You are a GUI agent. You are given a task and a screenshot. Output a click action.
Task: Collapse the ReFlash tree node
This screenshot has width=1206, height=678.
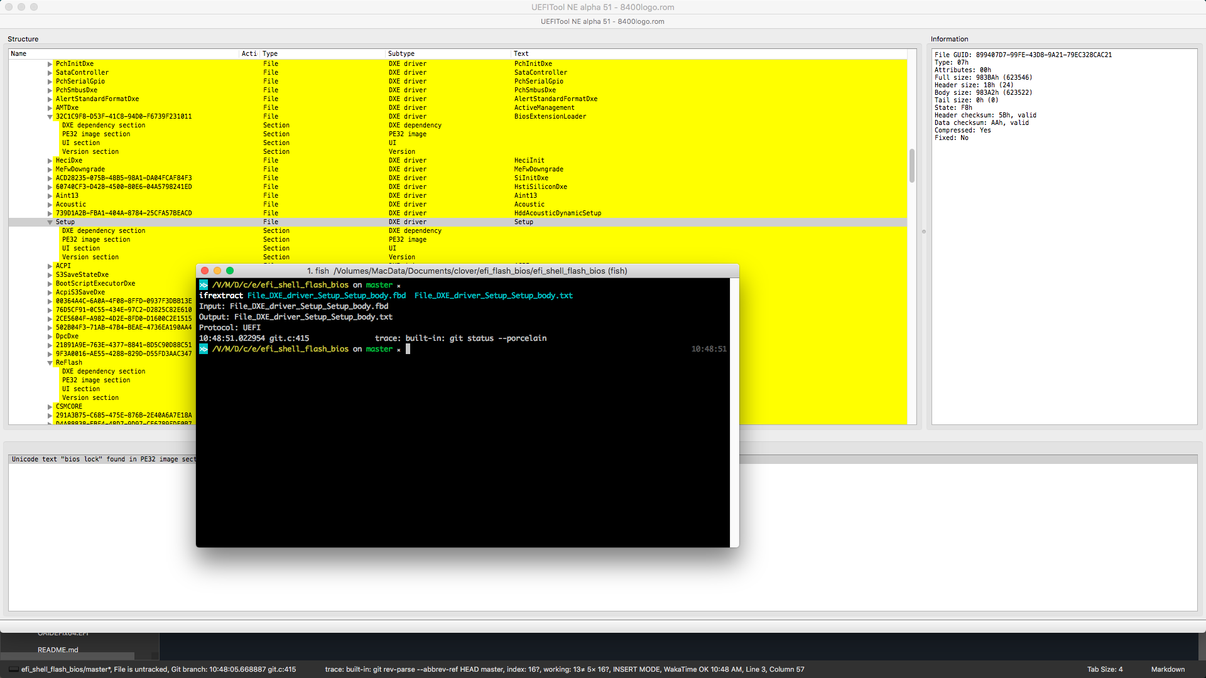point(50,363)
